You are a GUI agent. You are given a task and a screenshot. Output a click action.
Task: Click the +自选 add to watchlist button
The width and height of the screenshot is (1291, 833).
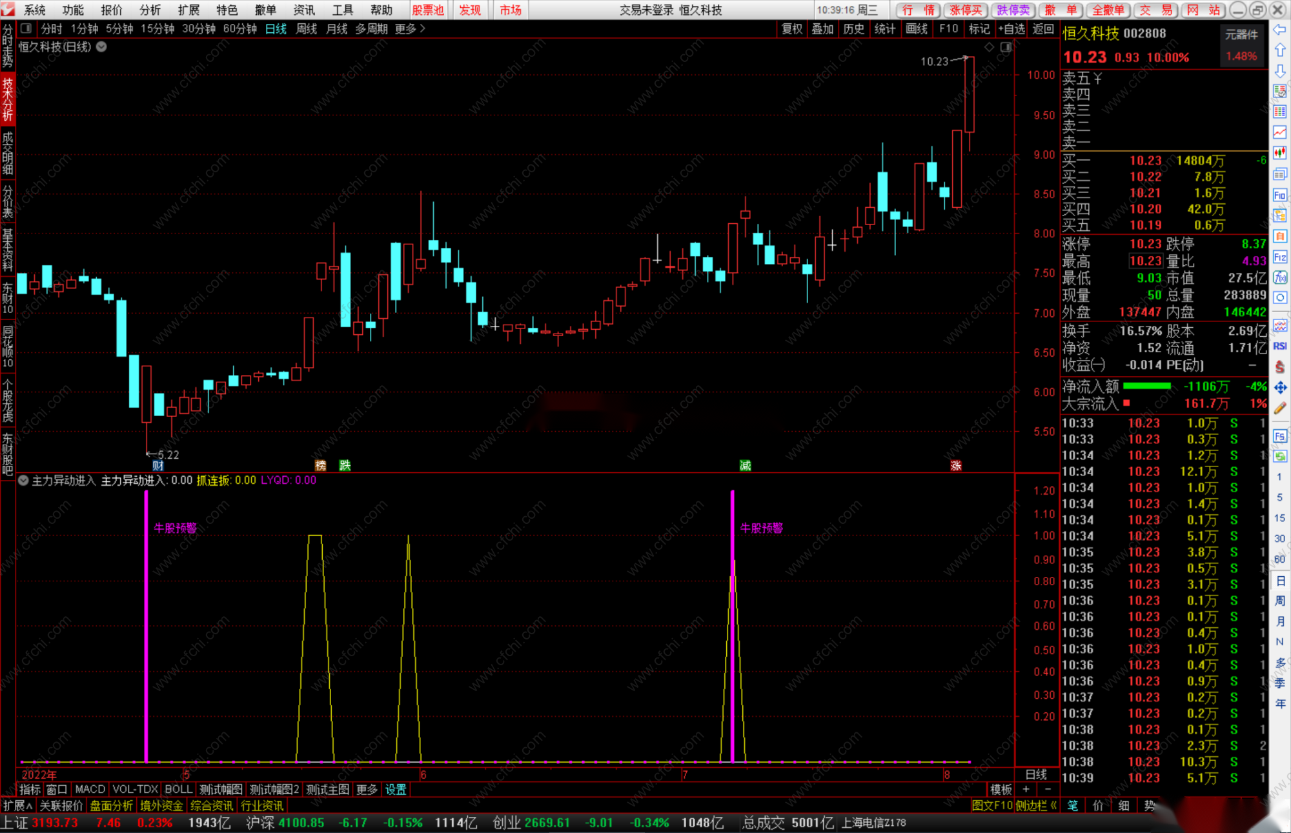(x=1011, y=28)
